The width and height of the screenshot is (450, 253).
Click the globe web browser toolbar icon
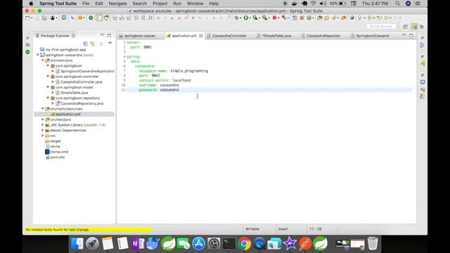click(352, 18)
